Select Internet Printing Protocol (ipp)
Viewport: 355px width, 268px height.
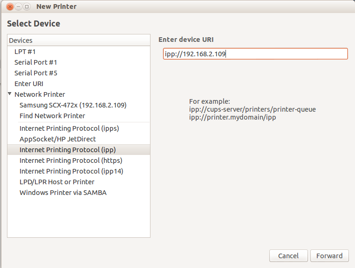pyautogui.click(x=68, y=150)
